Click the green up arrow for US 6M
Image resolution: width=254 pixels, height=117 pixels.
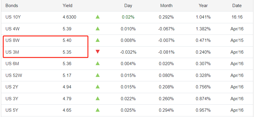[x=98, y=63]
